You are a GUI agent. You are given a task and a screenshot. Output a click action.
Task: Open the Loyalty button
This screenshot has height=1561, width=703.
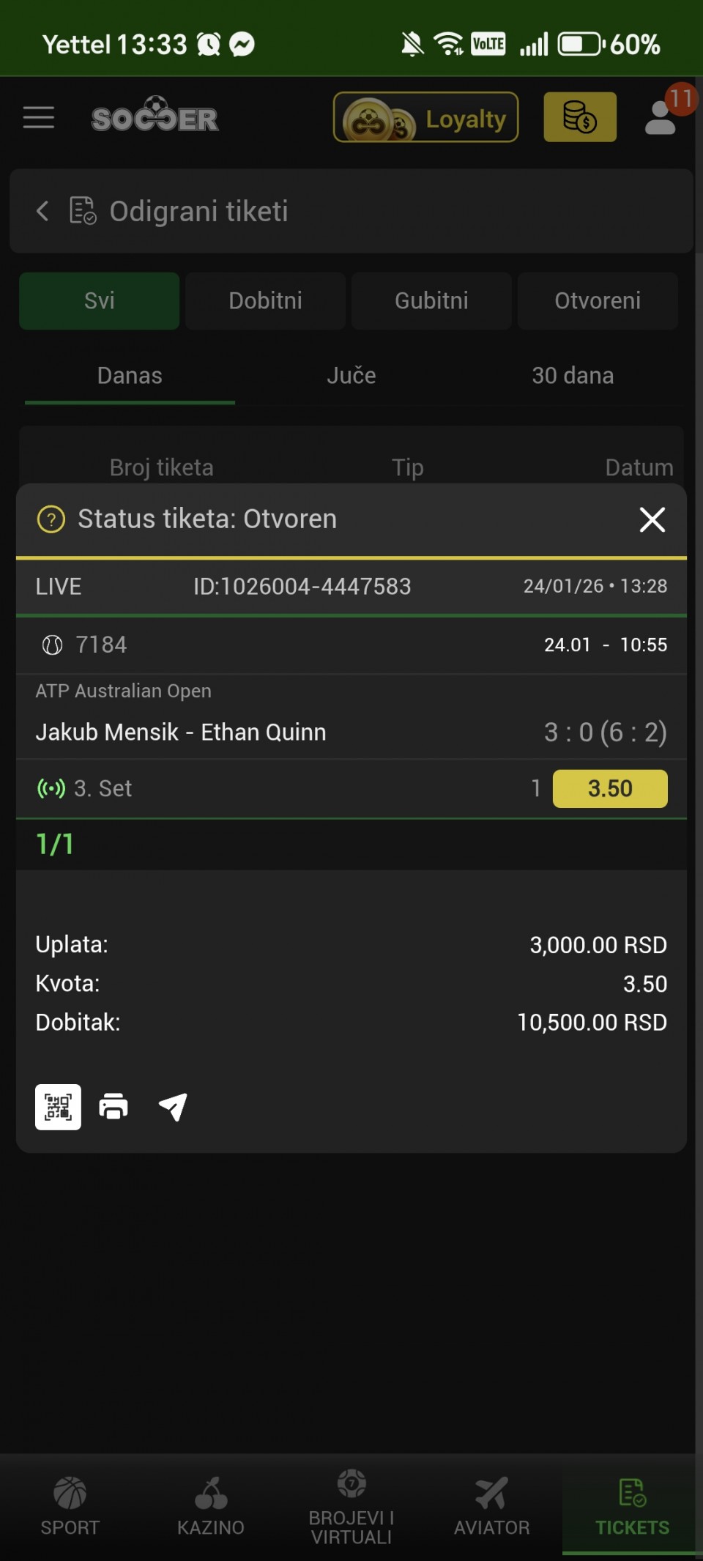[425, 117]
